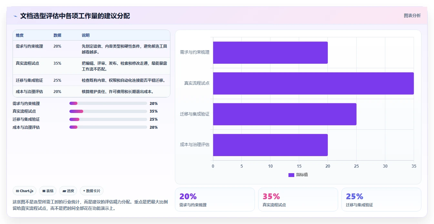Image resolution: width=434 pixels, height=224 pixels.
Task: Click the 需求与约束梳理 chart axis label
Action: pos(195,52)
